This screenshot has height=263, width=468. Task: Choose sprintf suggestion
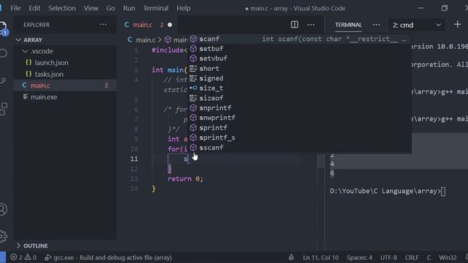point(301,128)
